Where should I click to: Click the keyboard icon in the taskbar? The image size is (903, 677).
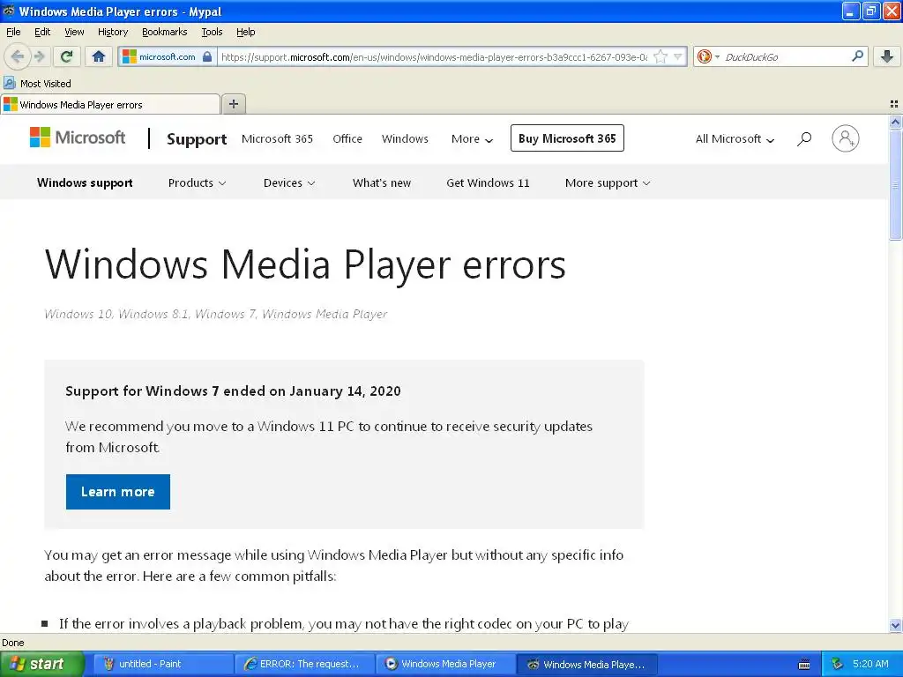click(804, 665)
